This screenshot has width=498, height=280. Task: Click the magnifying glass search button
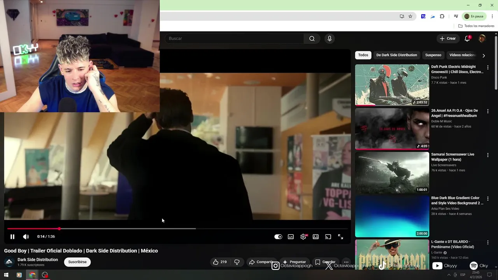pos(312,38)
